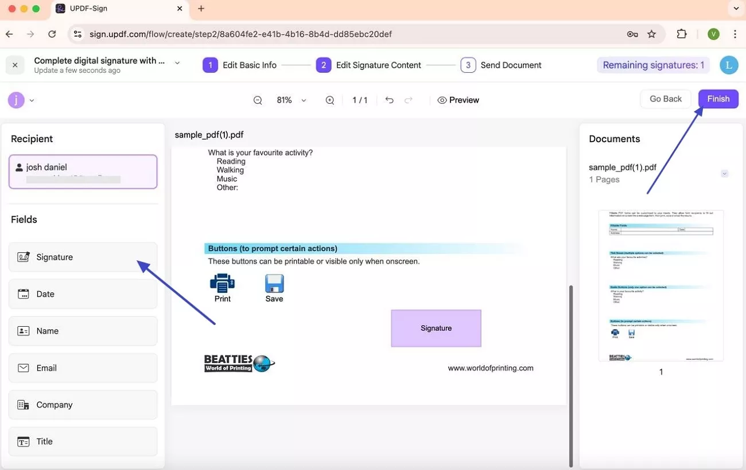746x470 pixels.
Task: Bookmark the page with the star icon
Action: [x=651, y=34]
